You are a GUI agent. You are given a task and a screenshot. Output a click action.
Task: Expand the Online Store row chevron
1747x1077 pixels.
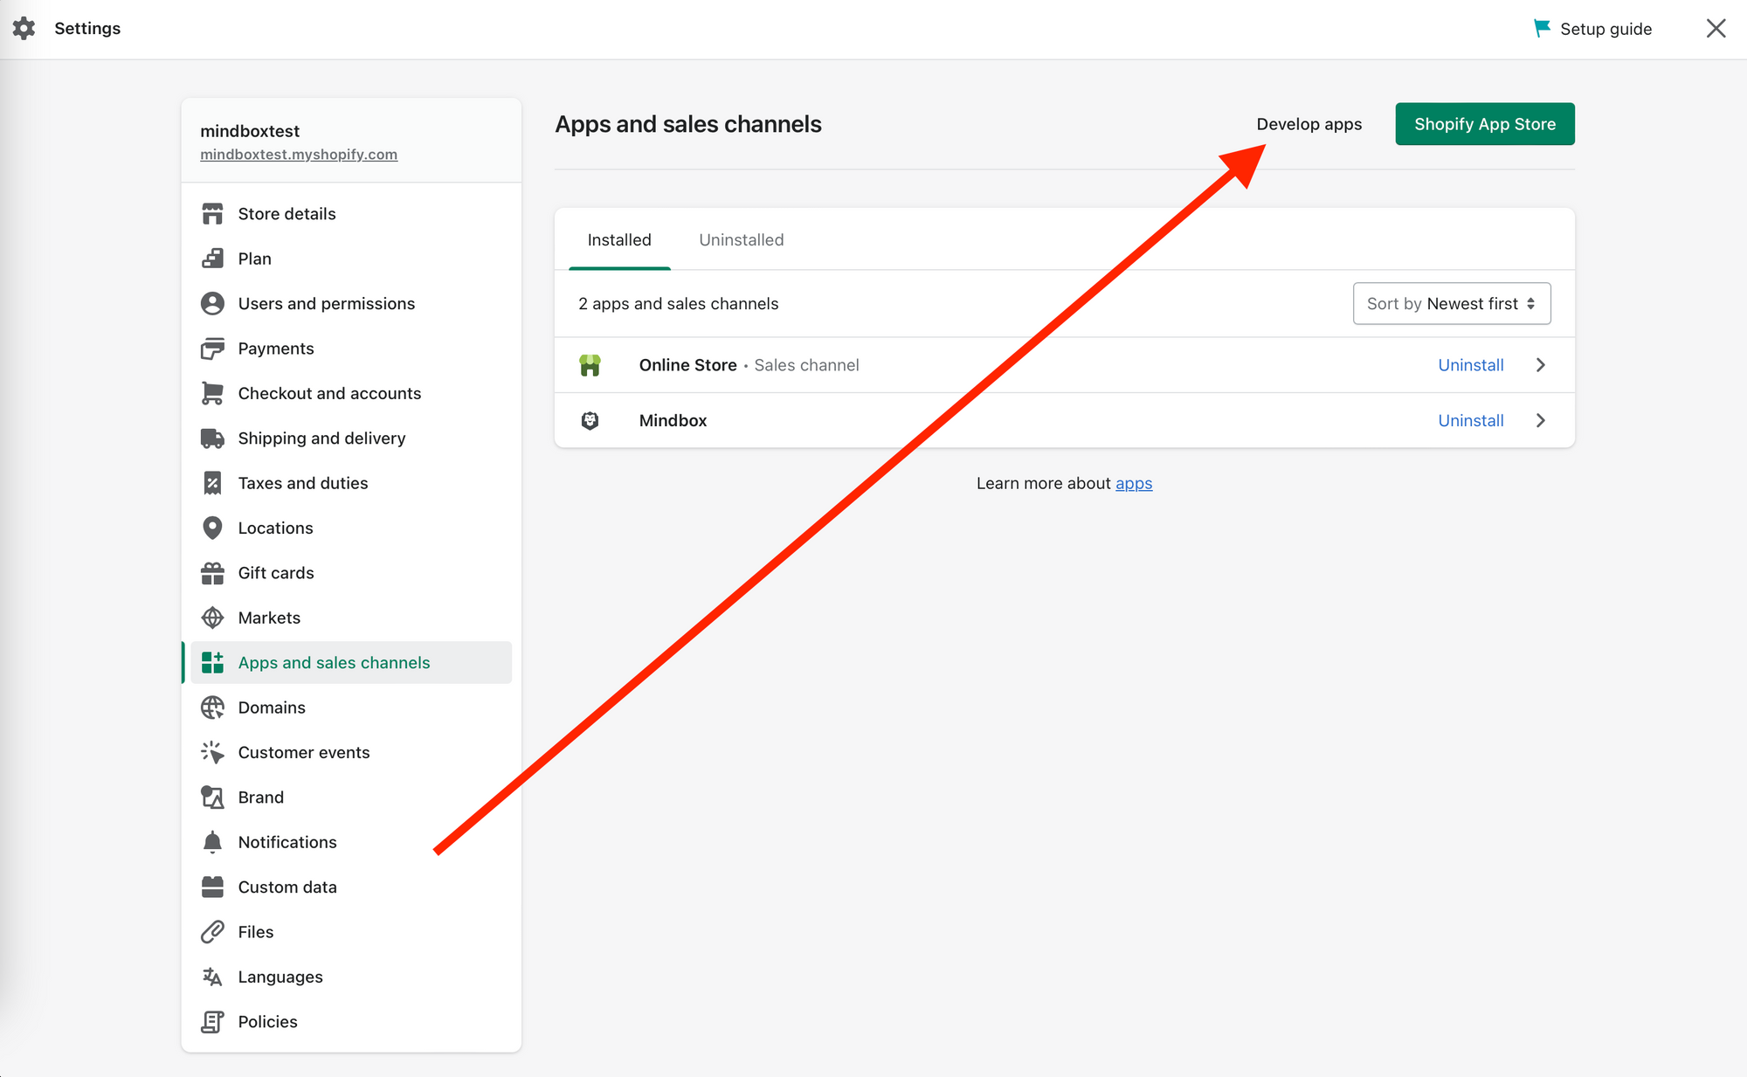[x=1541, y=365]
